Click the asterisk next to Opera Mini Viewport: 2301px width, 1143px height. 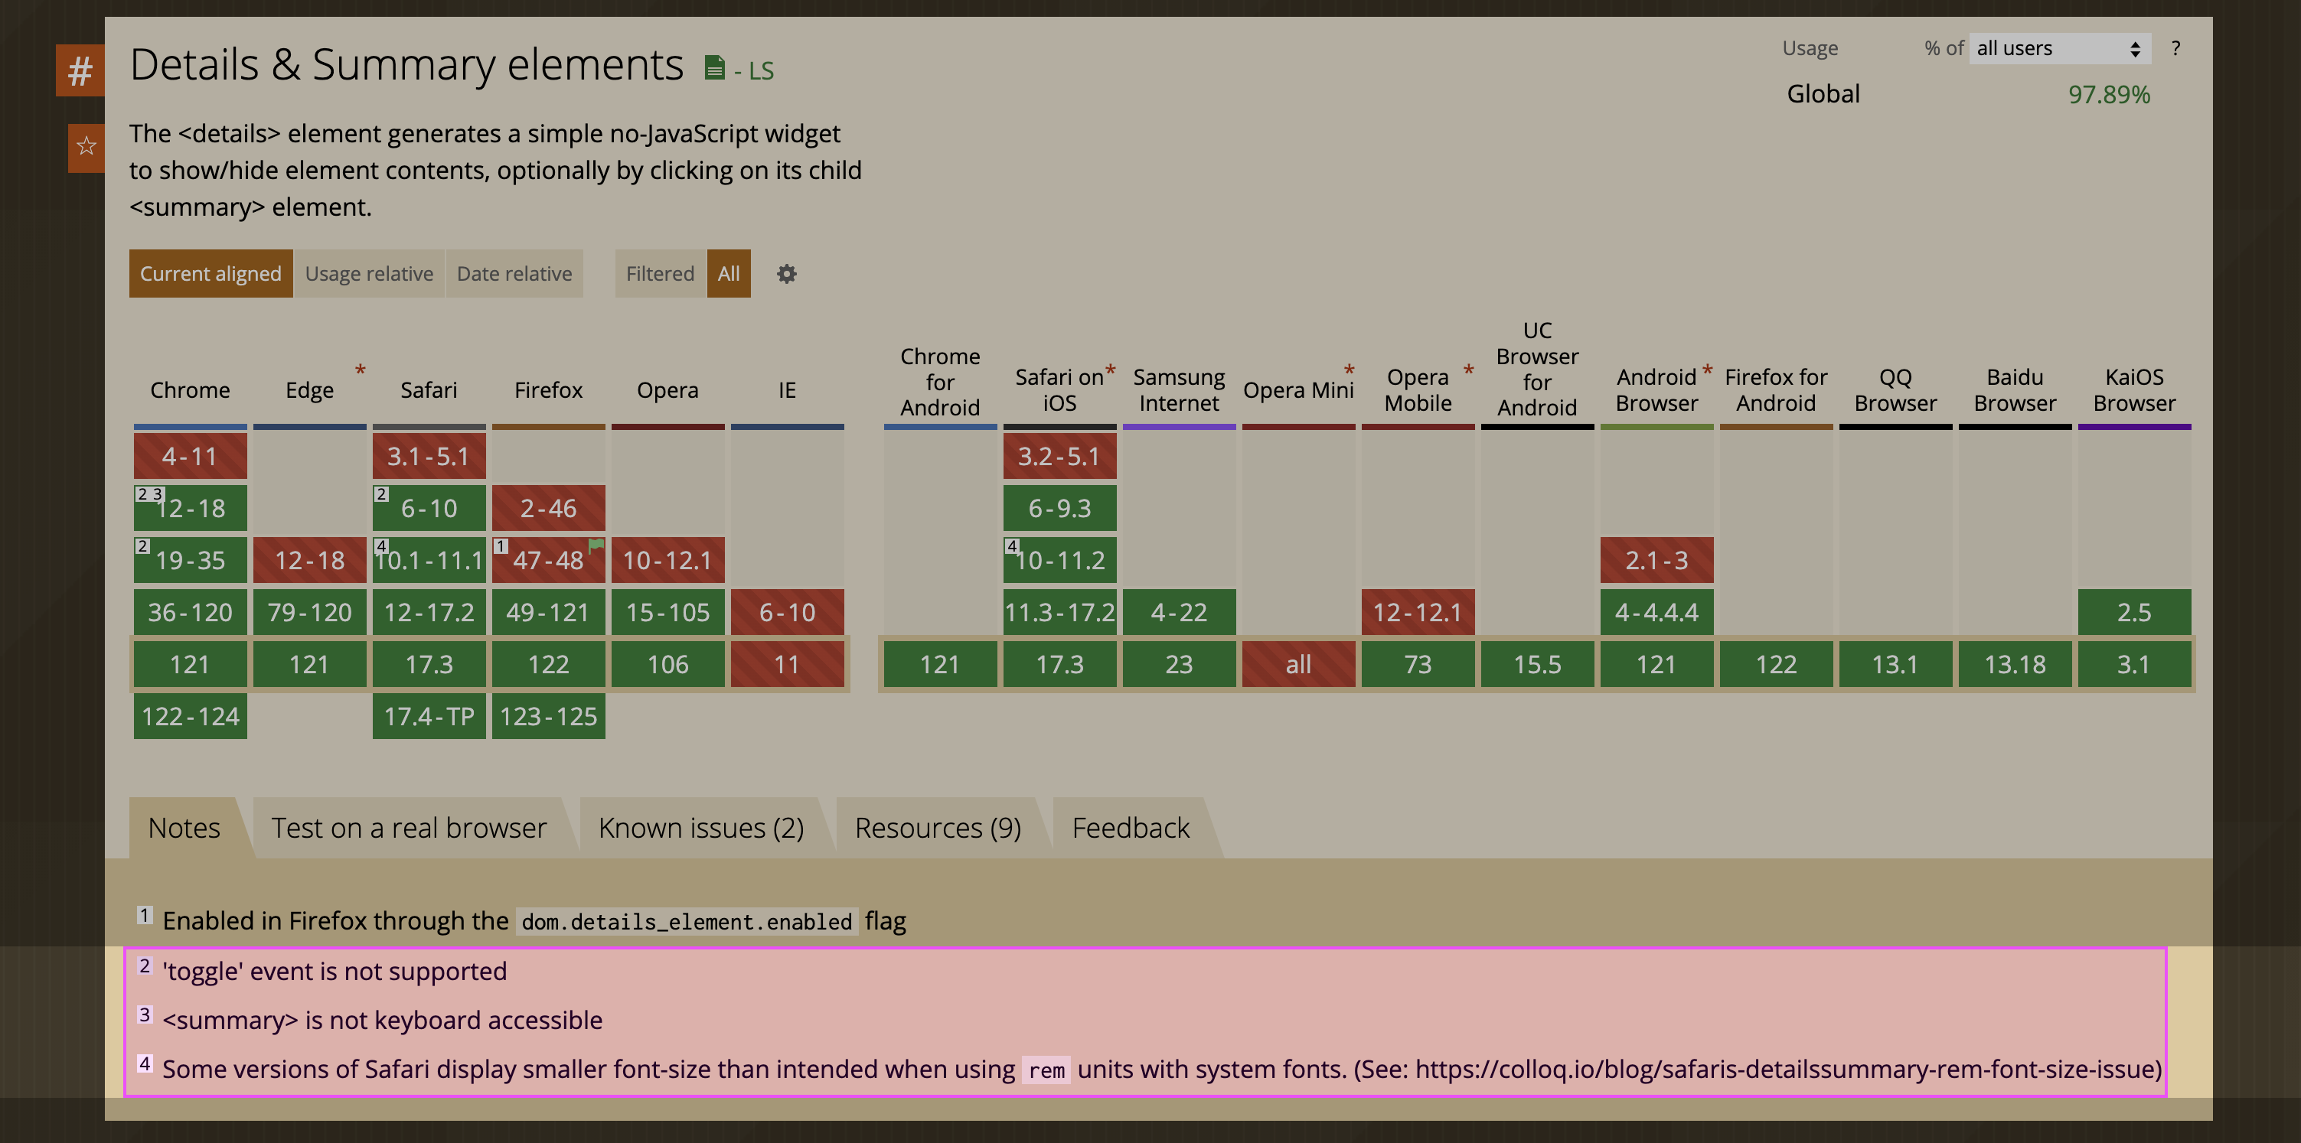point(1349,370)
